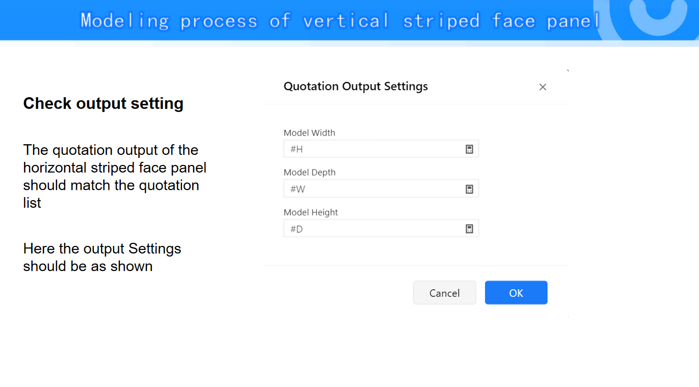Click the word 'list' ending the first paragraph
This screenshot has height=387, width=699.
(32, 203)
